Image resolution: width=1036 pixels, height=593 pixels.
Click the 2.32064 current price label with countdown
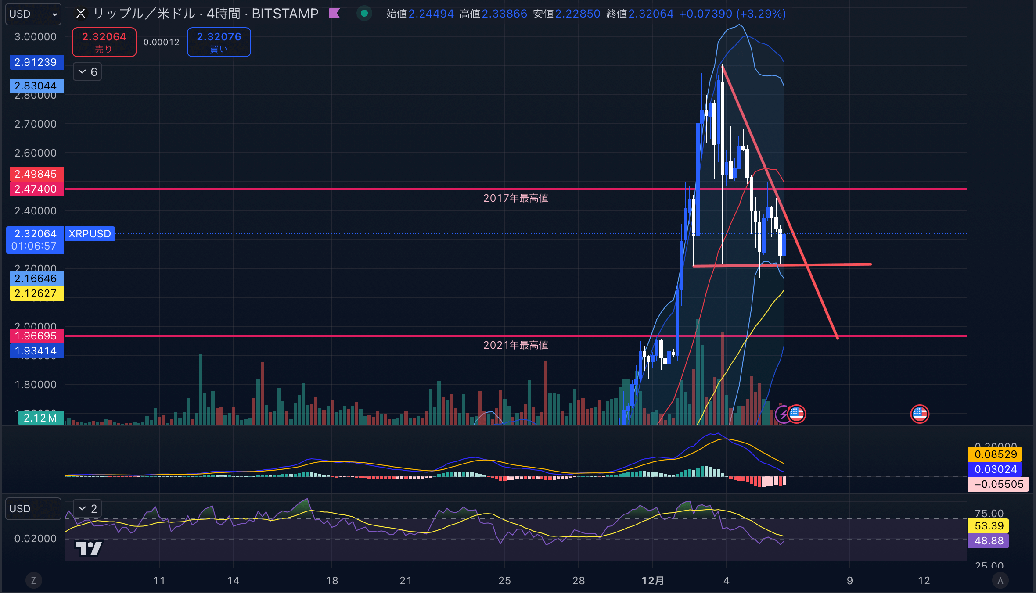point(35,240)
